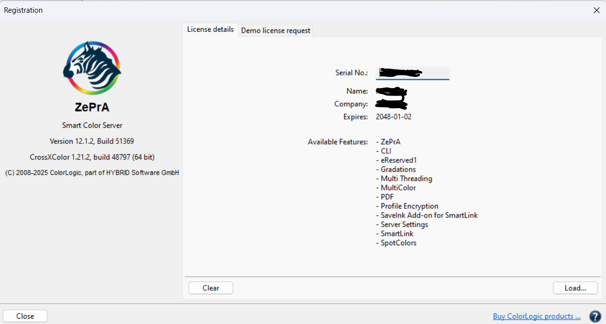Switch to the License details tab
The width and height of the screenshot is (606, 324).
[x=210, y=29]
